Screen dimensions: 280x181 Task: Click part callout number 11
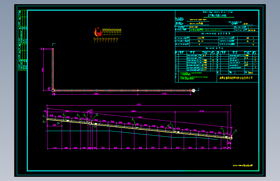(x=236, y=130)
